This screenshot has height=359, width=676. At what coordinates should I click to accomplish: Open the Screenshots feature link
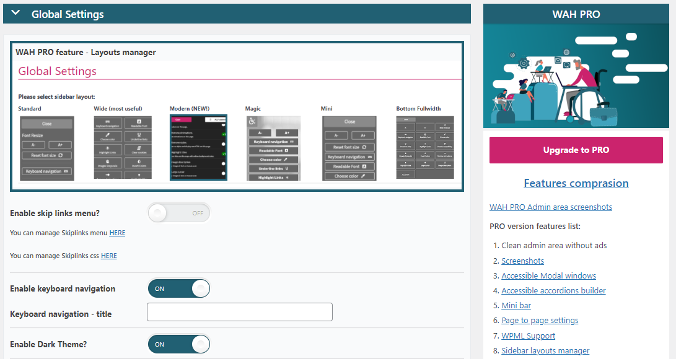tap(522, 261)
